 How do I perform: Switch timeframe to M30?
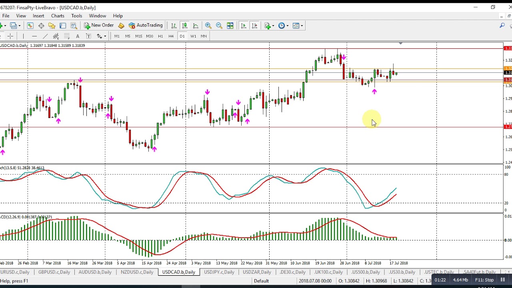(x=150, y=36)
